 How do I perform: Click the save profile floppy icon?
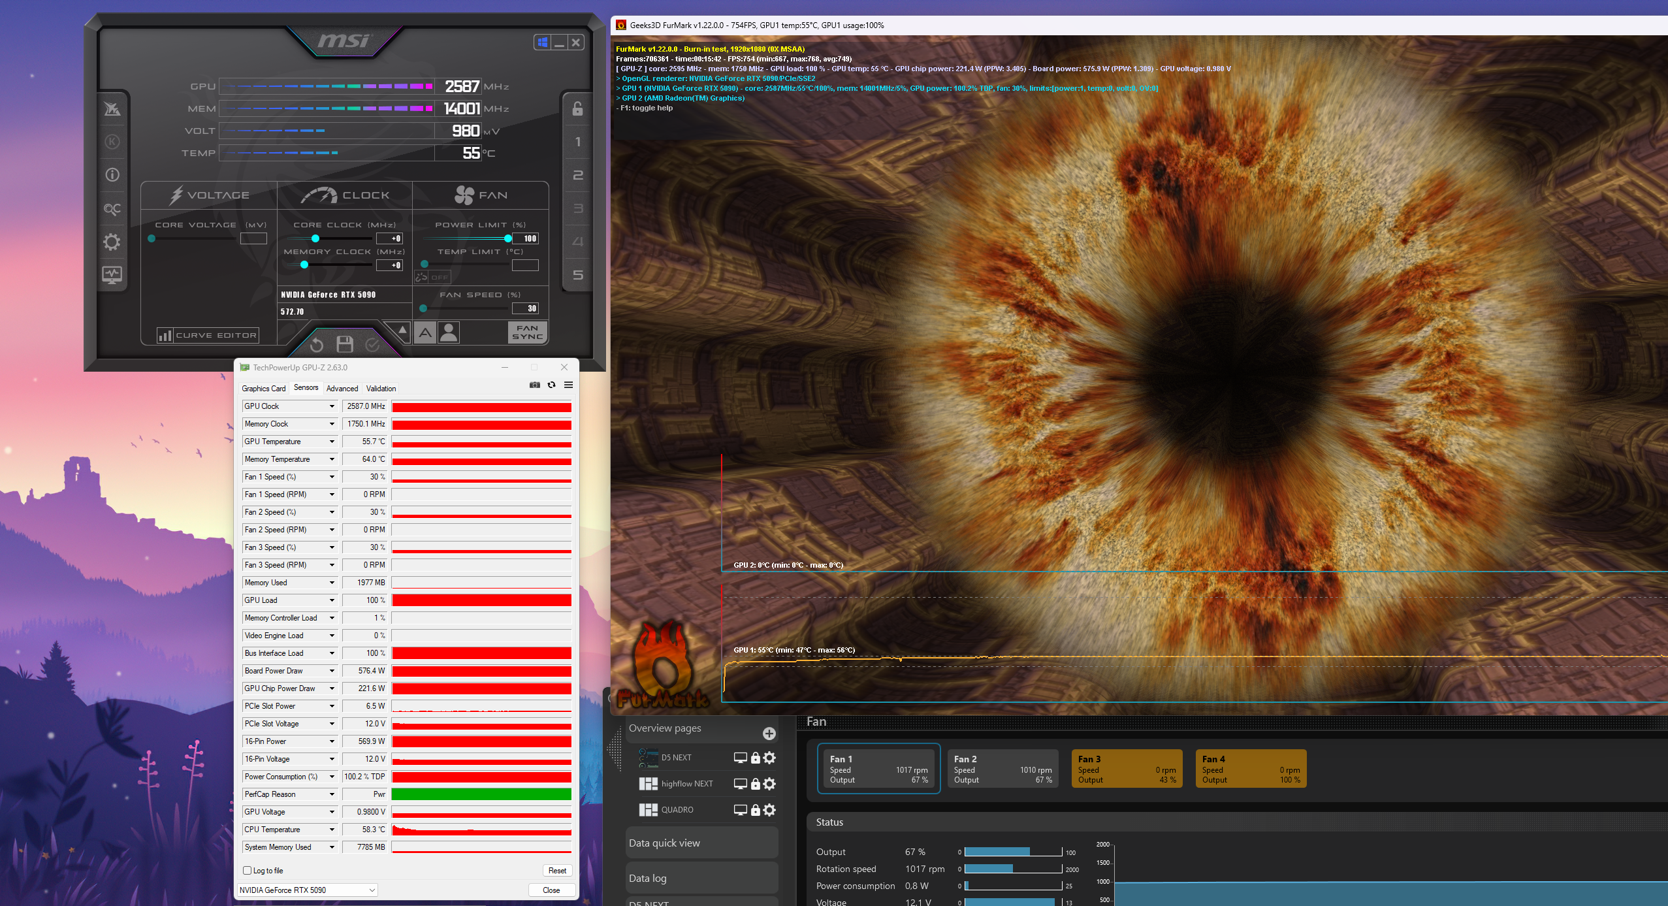[345, 344]
